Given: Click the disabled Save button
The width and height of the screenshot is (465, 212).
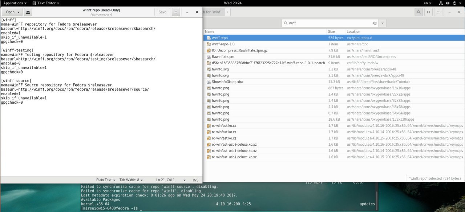Looking at the screenshot, I should tap(162, 12).
